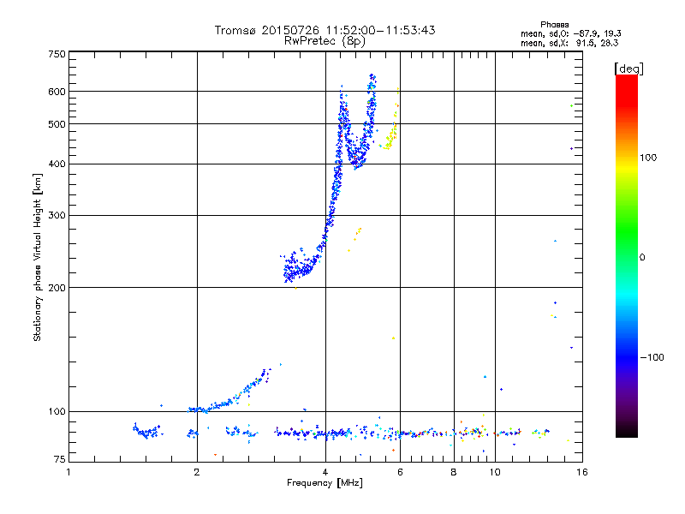685x514 pixels.
Task: Click the x-axis tick label '6'
Action: [400, 472]
